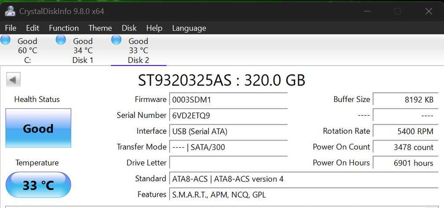Click the Standard field ATA8-ACS version 4
This screenshot has height=208, width=444.
coord(304,179)
